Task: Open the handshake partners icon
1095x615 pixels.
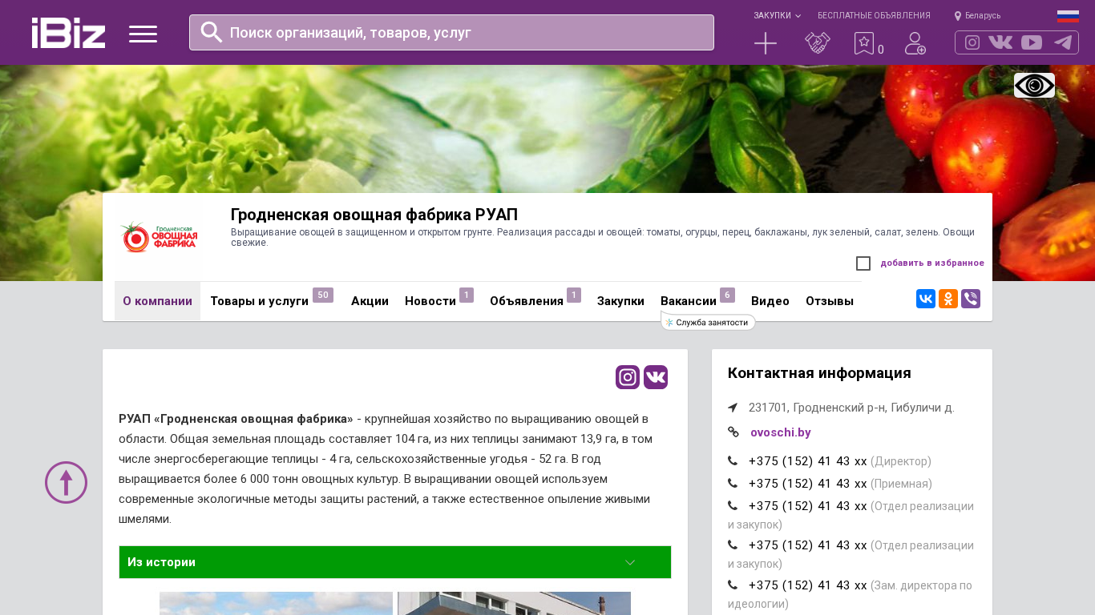Action: pyautogui.click(x=818, y=43)
